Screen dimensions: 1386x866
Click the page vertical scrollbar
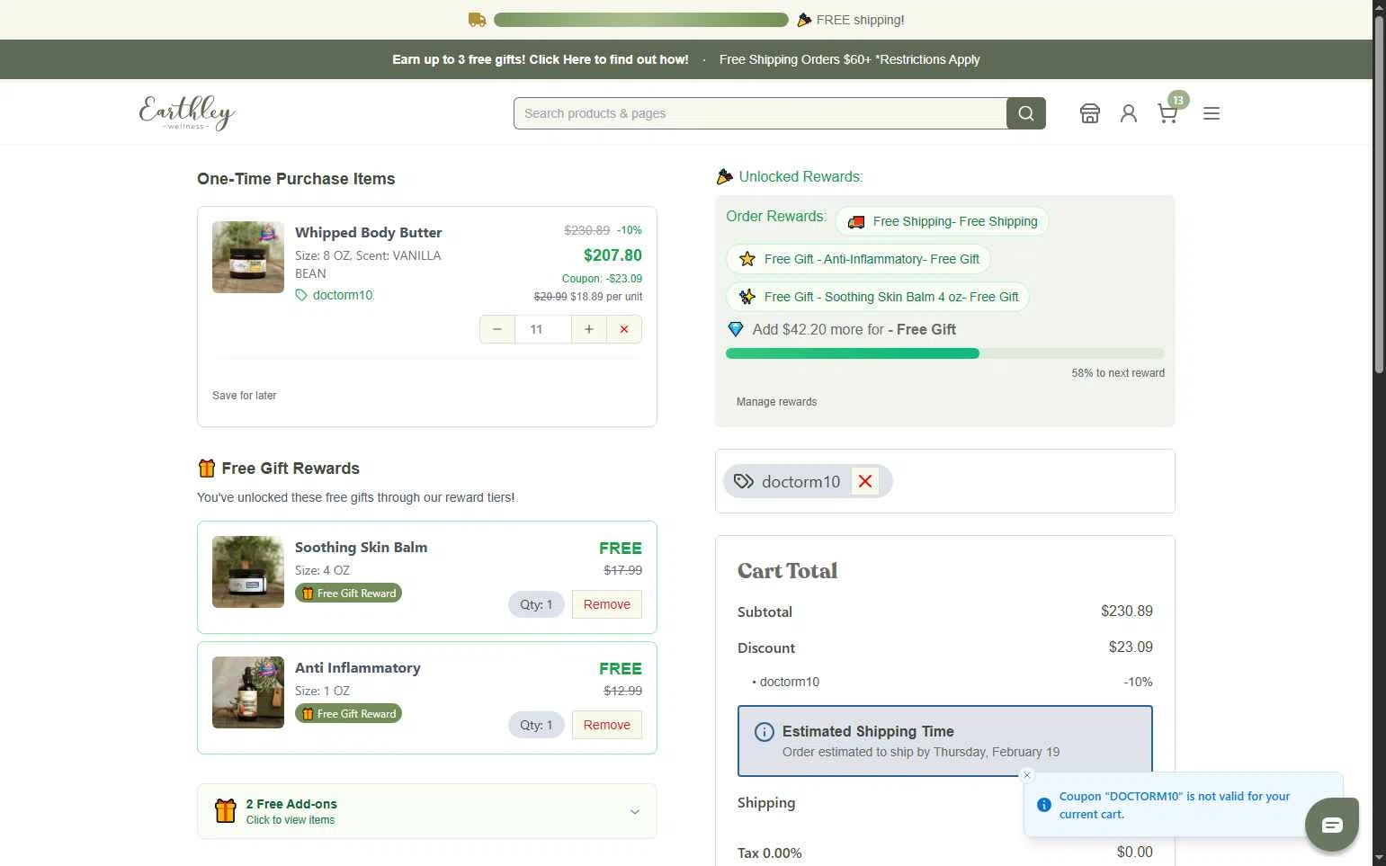coord(1379,194)
